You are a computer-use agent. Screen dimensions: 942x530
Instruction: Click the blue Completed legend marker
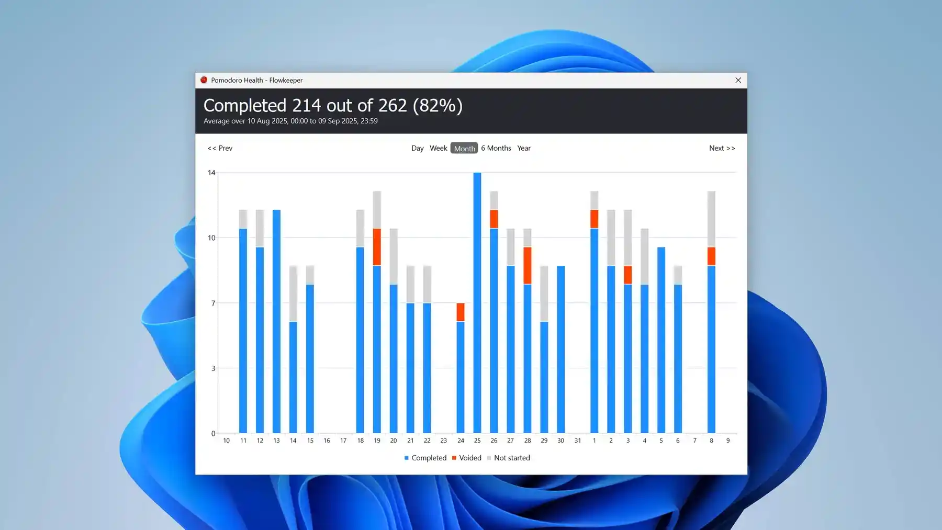click(406, 458)
